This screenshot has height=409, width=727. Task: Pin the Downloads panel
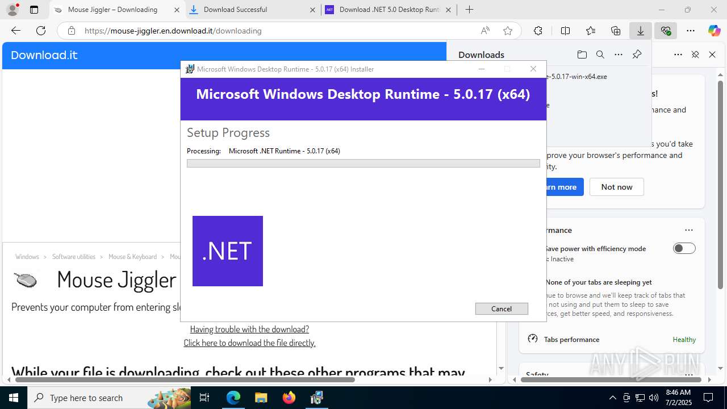pyautogui.click(x=637, y=55)
